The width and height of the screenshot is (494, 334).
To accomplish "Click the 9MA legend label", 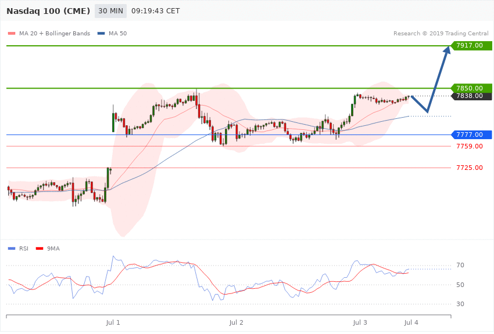I will coord(53,249).
